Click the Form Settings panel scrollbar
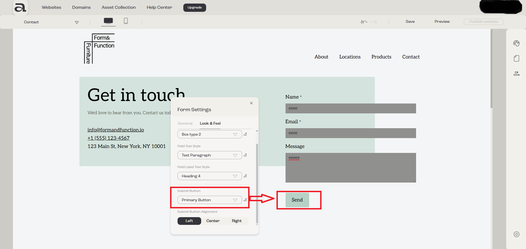 (x=257, y=183)
